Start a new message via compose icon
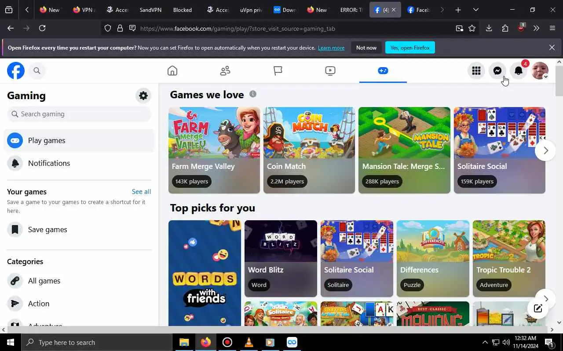Image resolution: width=563 pixels, height=351 pixels. pyautogui.click(x=537, y=308)
